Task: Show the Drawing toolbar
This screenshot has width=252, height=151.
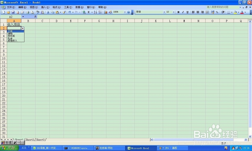Action: click(x=110, y=12)
